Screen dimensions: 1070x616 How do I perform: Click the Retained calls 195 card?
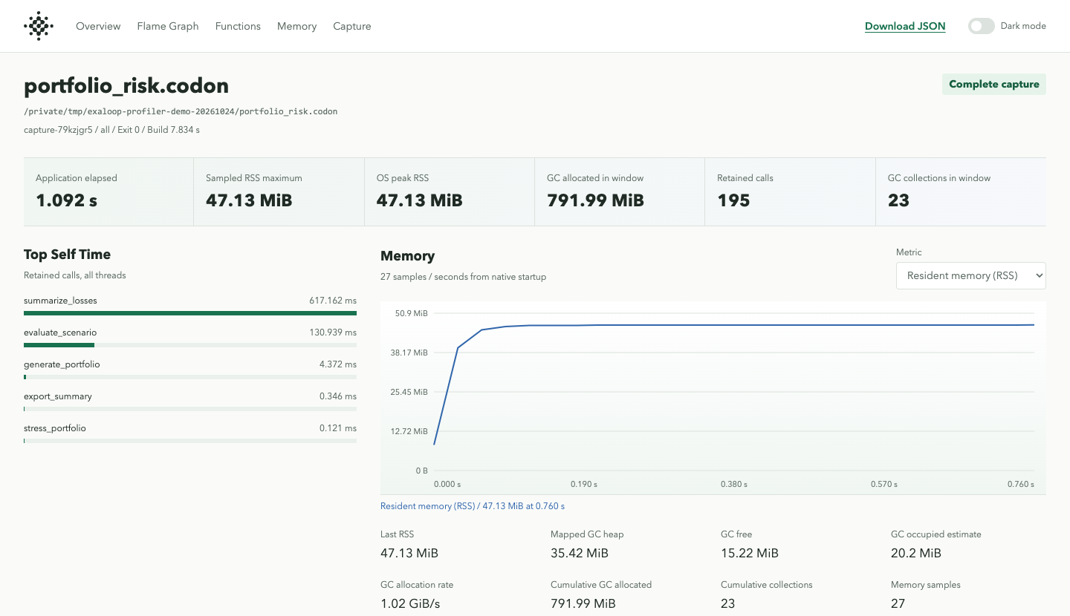[790, 191]
